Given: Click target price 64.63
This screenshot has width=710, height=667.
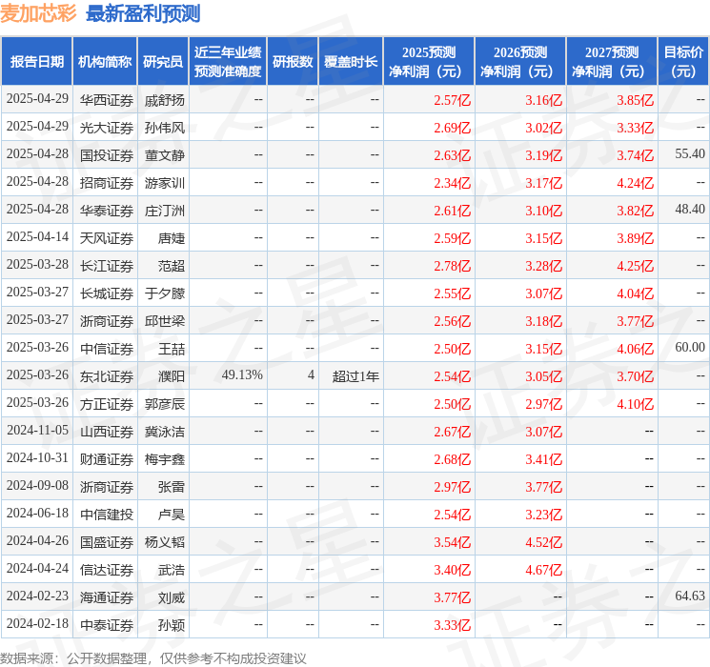Looking at the screenshot, I should click(x=690, y=596).
